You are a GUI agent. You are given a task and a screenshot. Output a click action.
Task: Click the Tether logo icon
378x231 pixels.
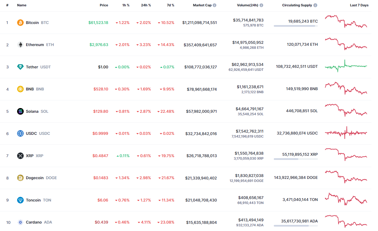(x=20, y=67)
